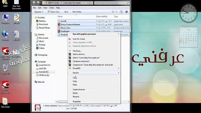Select Homegroup in navigation pane
Viewport: 201px width, 113px height.
[42, 55]
